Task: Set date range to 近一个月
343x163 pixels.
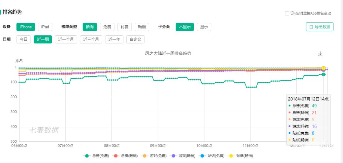Action: 66,39
